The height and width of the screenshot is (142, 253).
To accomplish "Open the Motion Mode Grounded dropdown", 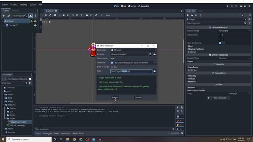I will (x=234, y=31).
